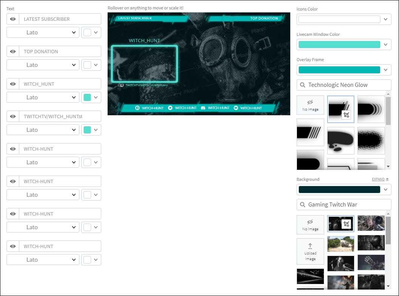Click search icon beside Technologic Neon Glow
Screen dimensions: 399x296
click(x=303, y=85)
